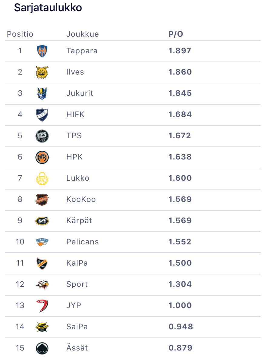
Task: Click the Ässät spade logo
Action: pyautogui.click(x=42, y=348)
